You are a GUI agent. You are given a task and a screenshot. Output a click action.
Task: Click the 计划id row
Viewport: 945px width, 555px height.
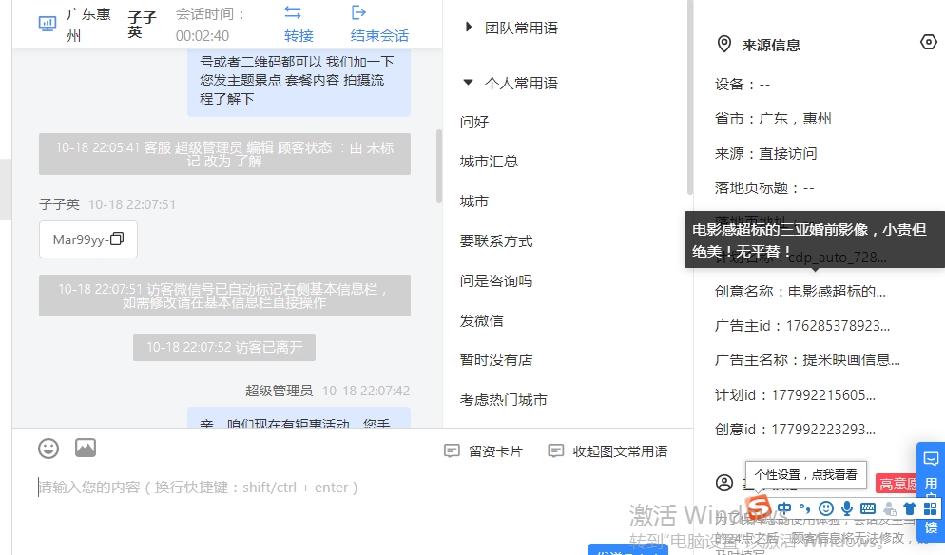795,394
